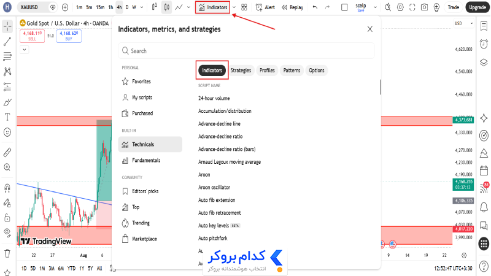The image size is (491, 276).
Task: Switch to the Profiles tab
Action: pos(267,71)
